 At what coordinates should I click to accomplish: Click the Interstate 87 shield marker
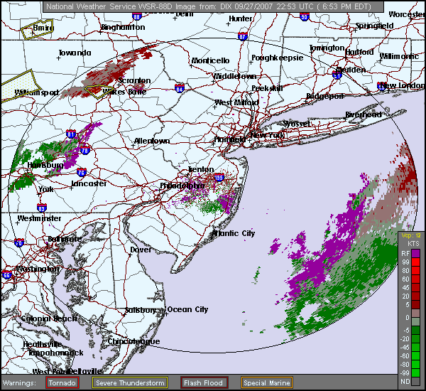click(x=242, y=36)
